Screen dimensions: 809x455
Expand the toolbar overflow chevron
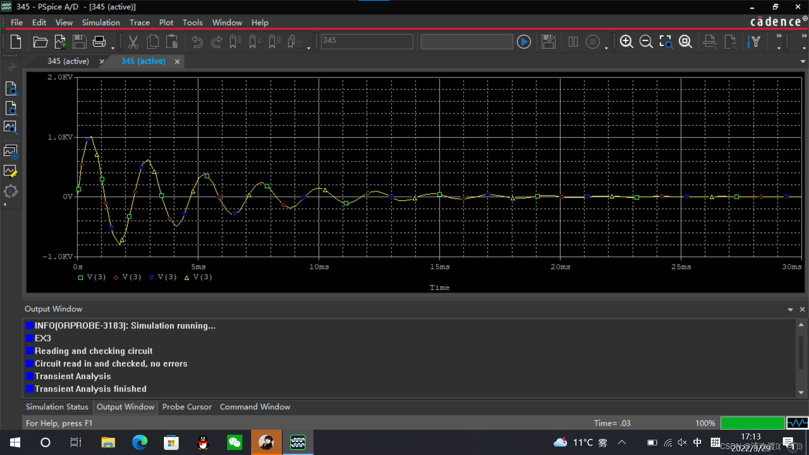pyautogui.click(x=779, y=36)
